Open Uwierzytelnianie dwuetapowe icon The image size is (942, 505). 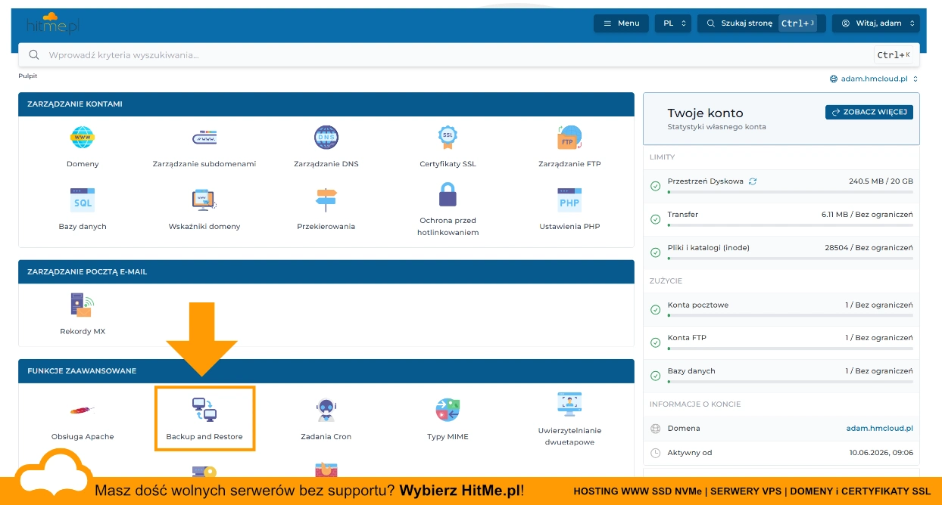pyautogui.click(x=569, y=404)
